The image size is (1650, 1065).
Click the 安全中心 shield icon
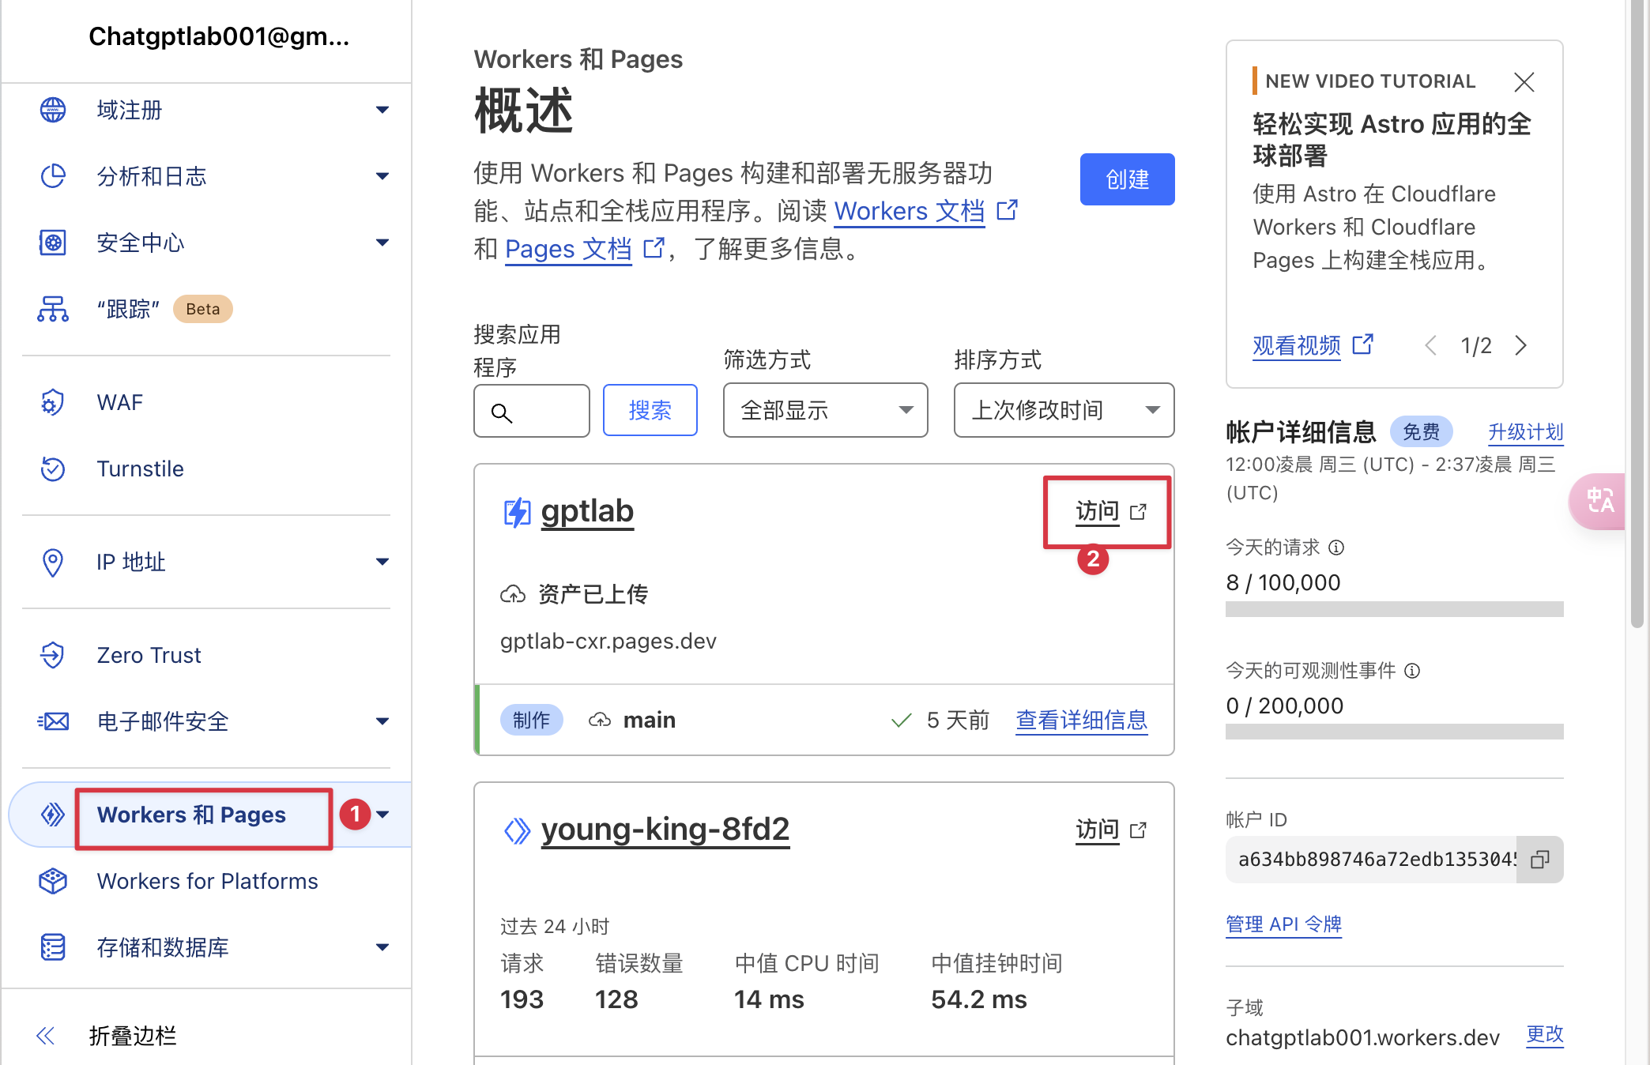click(53, 243)
